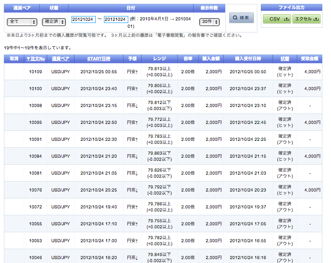Open the 表示件数 dropdown showing 30件
331x263 pixels.
click(x=209, y=22)
